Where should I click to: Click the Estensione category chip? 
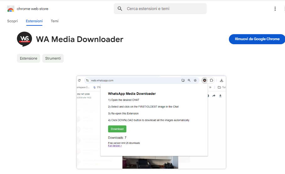click(29, 58)
